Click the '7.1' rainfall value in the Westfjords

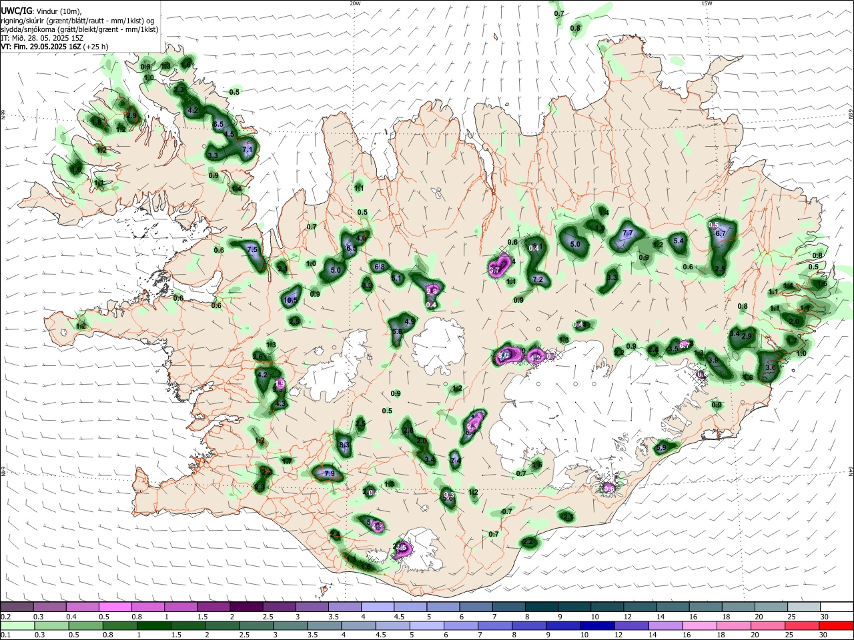(x=248, y=150)
